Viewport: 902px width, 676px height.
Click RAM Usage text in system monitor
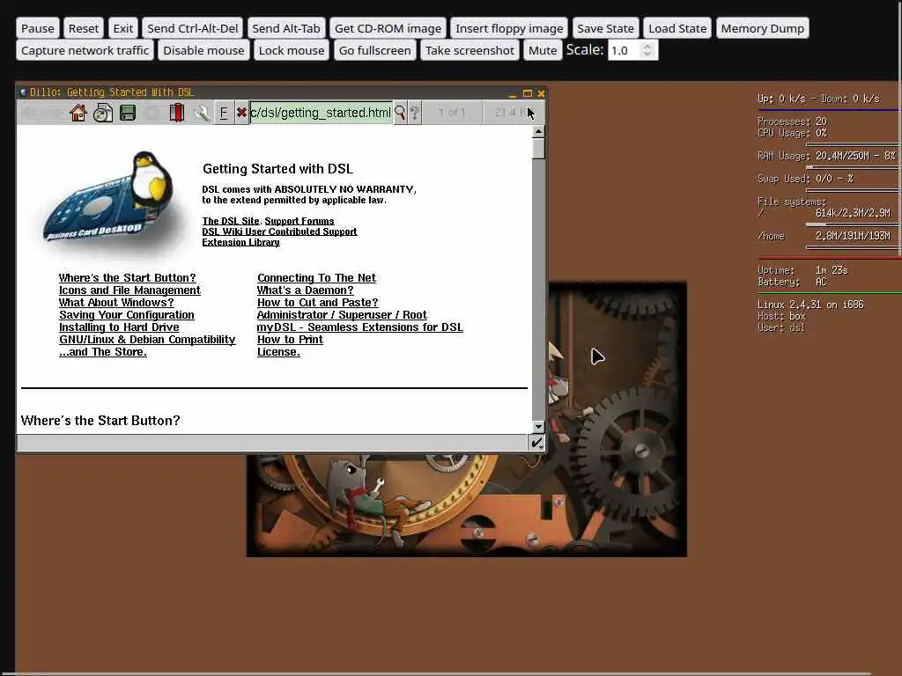click(x=826, y=156)
